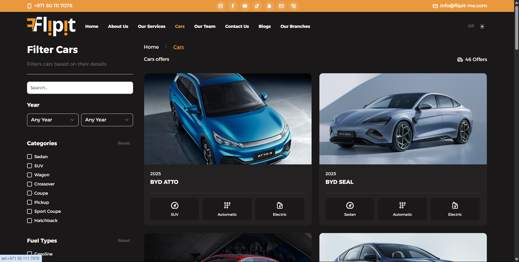The width and height of the screenshot is (519, 262).
Task: Open Our Services menu item
Action: pyautogui.click(x=151, y=26)
